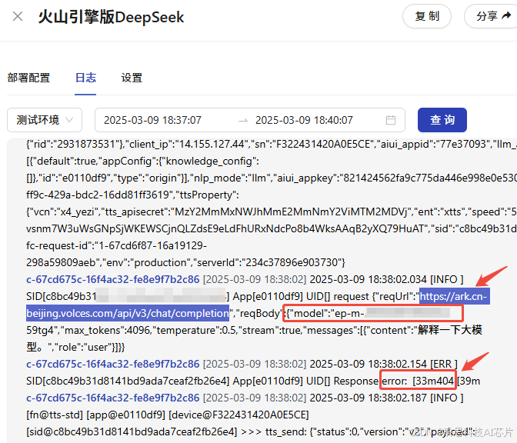Click the fc-request-id 1-67cd6f87-16a19129- line
The image size is (517, 443).
pyautogui.click(x=116, y=245)
